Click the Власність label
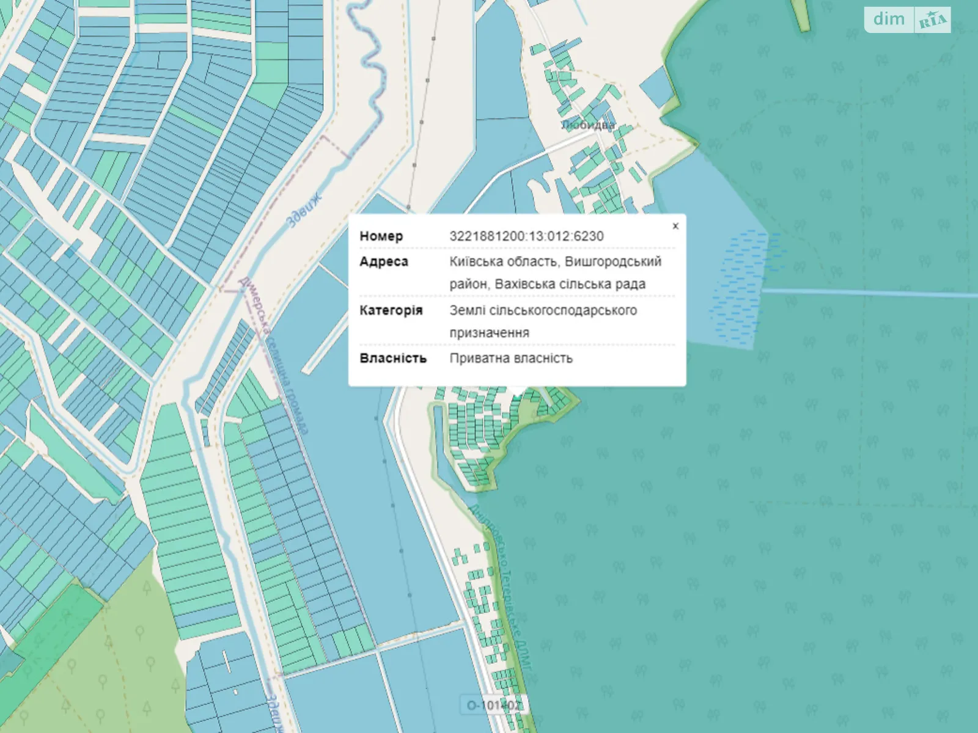978x733 pixels. 393,359
